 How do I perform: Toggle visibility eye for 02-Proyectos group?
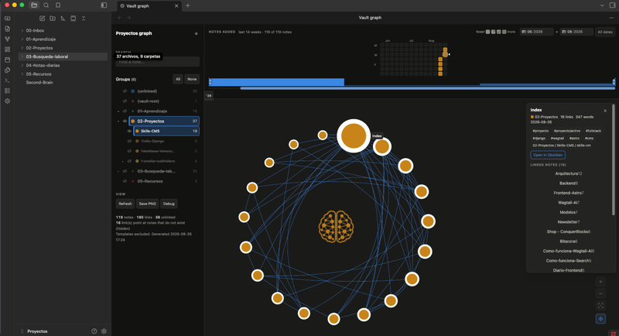click(x=125, y=122)
